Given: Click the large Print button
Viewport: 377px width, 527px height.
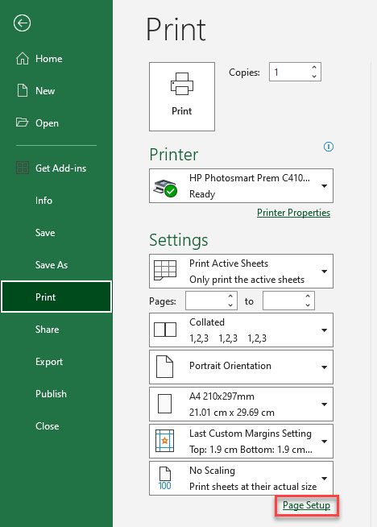Looking at the screenshot, I should pyautogui.click(x=182, y=97).
